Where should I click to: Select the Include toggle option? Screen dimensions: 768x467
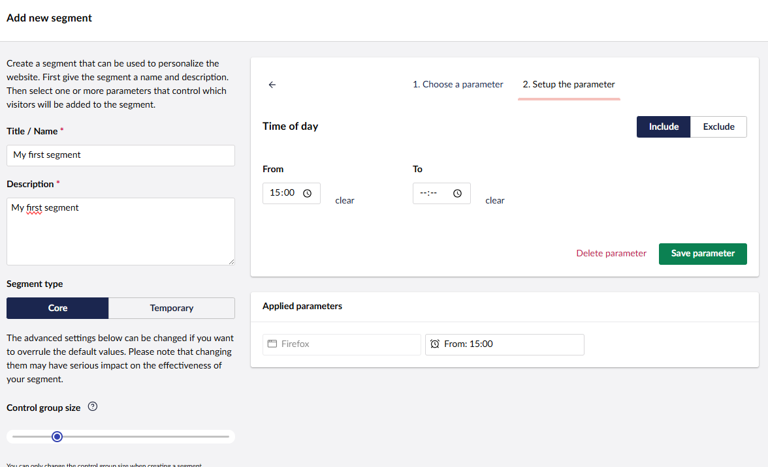pos(664,127)
